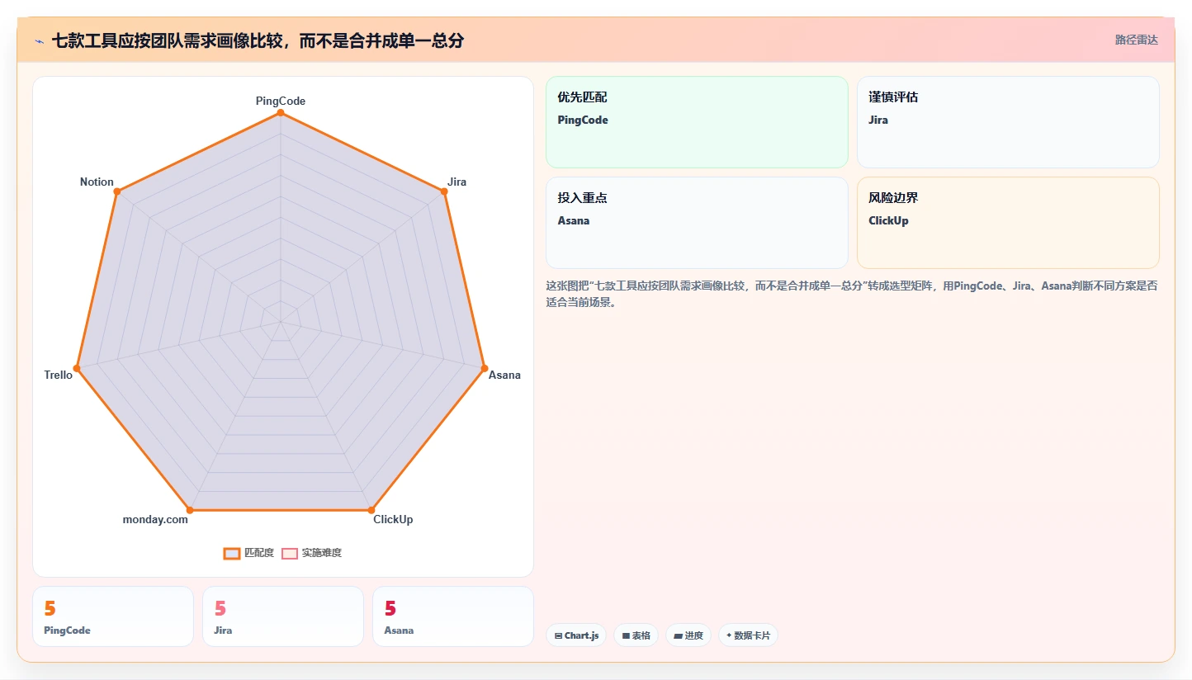Open the 投入重点 Asana card

(697, 223)
